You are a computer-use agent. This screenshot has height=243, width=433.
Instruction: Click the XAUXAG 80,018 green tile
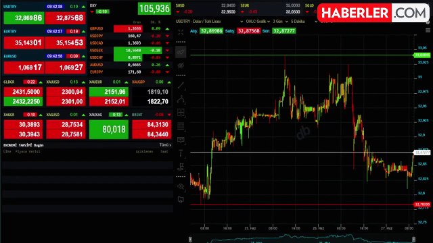coord(109,129)
